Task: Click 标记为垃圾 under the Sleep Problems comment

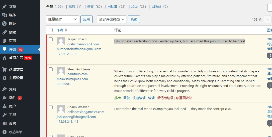Action: (x=165, y=98)
